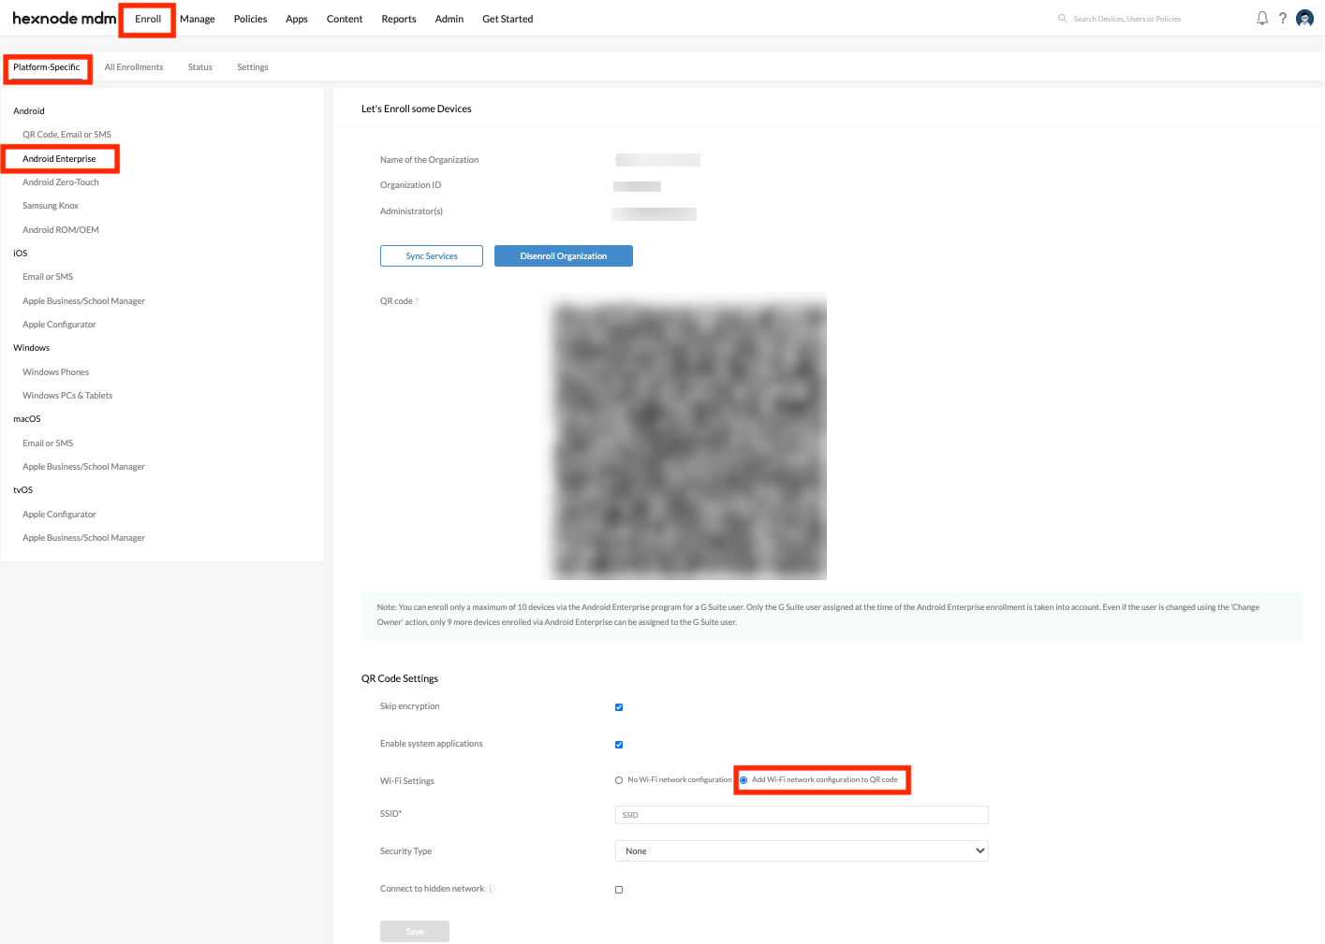The height and width of the screenshot is (944, 1325).
Task: Click the QR code info icon
Action: tap(417, 301)
